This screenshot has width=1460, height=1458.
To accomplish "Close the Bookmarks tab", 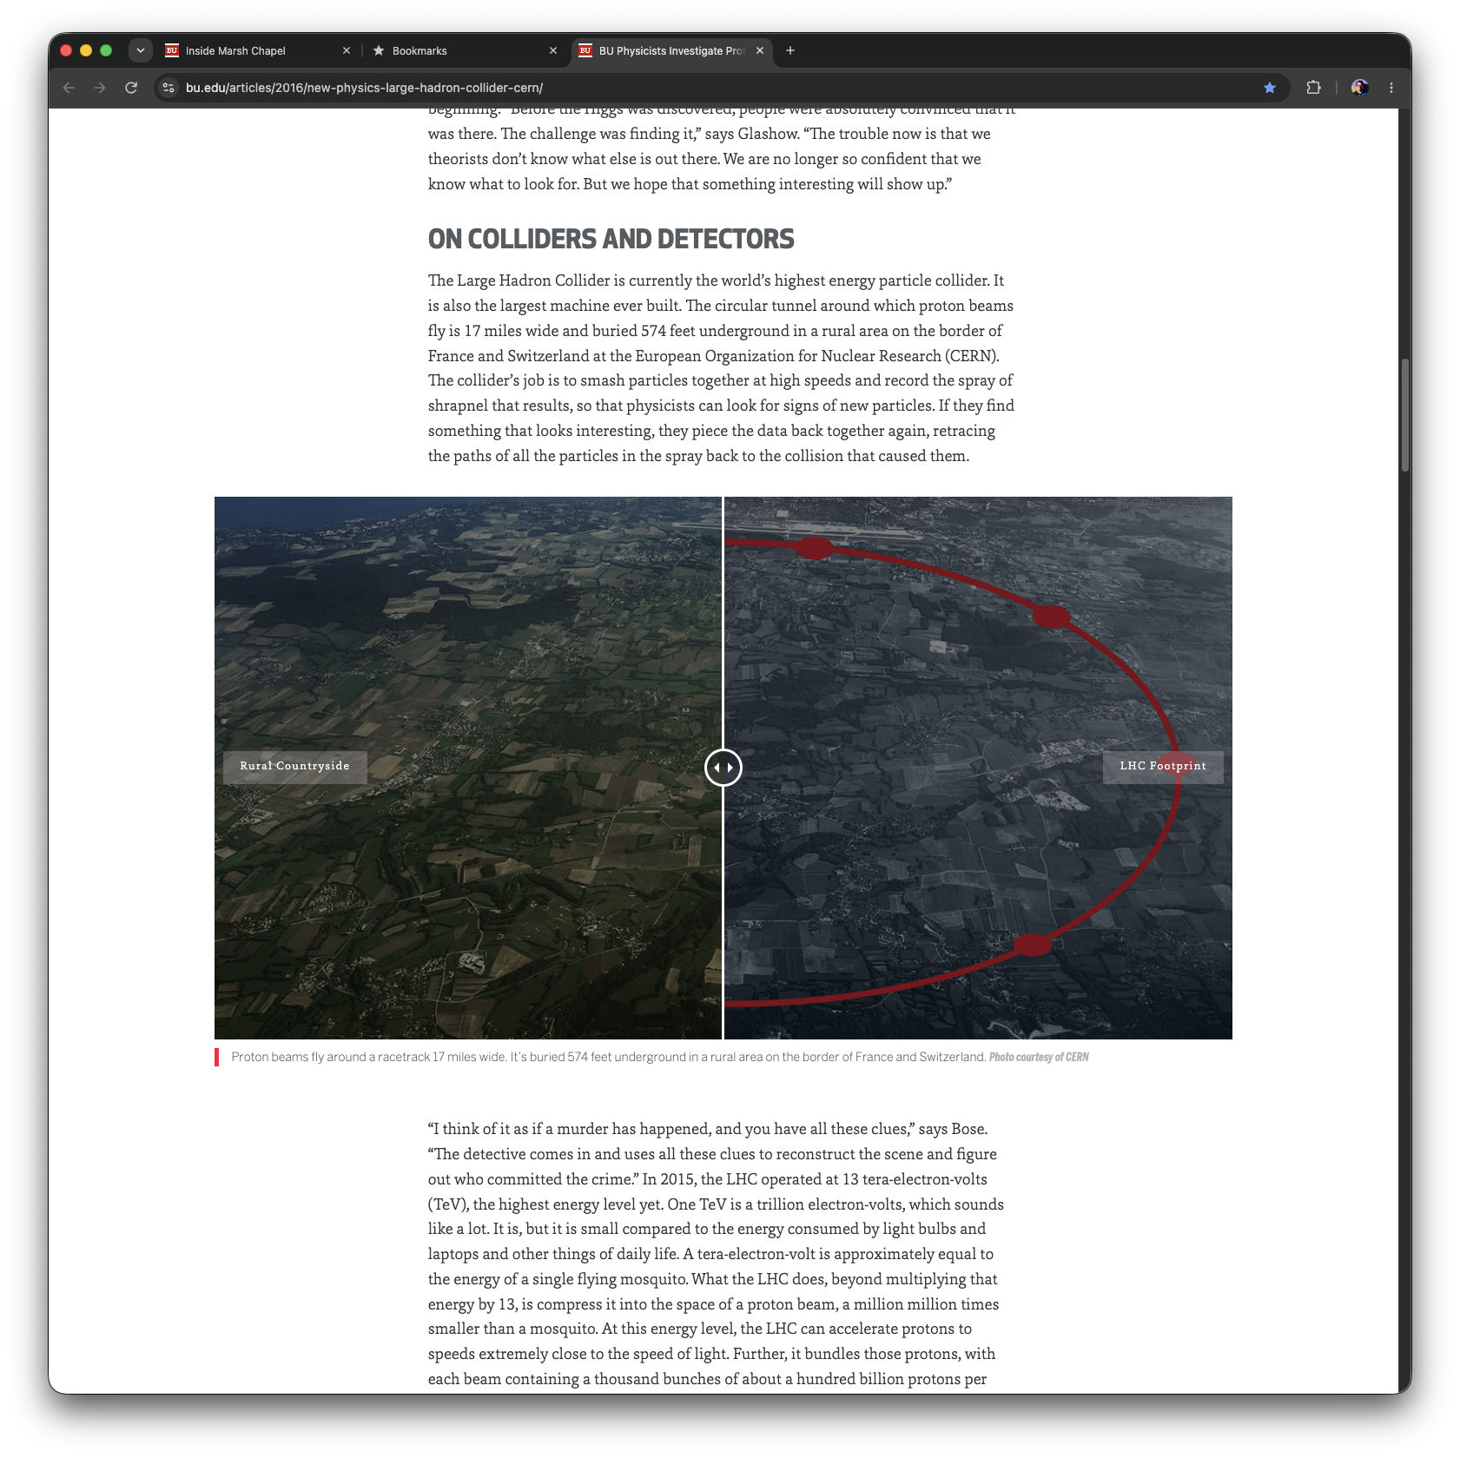I will [x=553, y=50].
